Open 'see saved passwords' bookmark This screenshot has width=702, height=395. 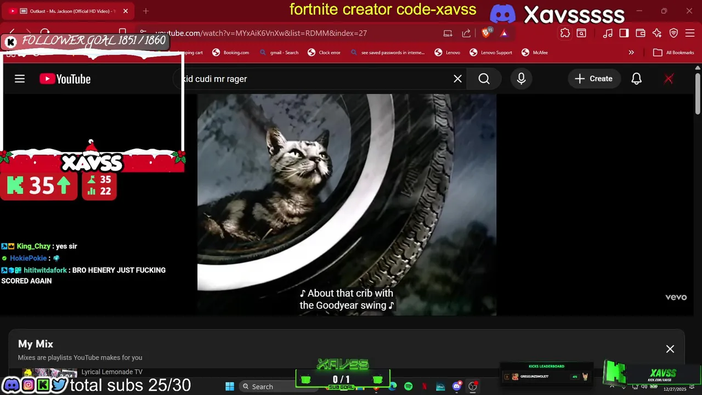click(x=388, y=53)
